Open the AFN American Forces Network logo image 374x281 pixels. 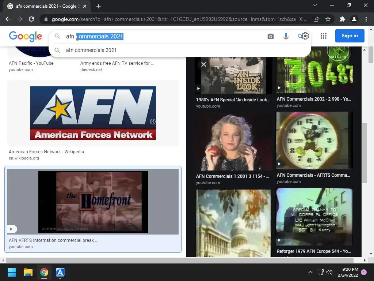coord(93,113)
